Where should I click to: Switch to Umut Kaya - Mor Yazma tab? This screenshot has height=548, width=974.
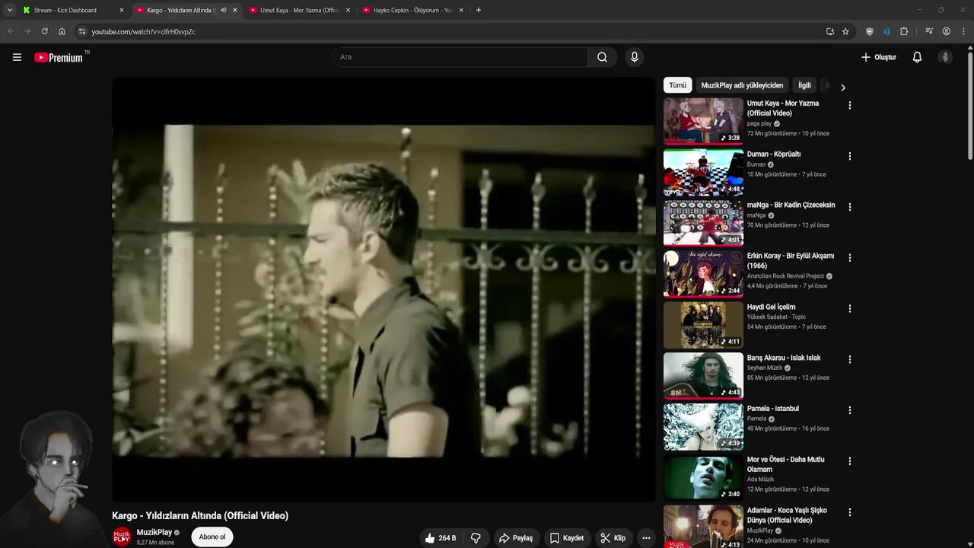pyautogui.click(x=300, y=10)
